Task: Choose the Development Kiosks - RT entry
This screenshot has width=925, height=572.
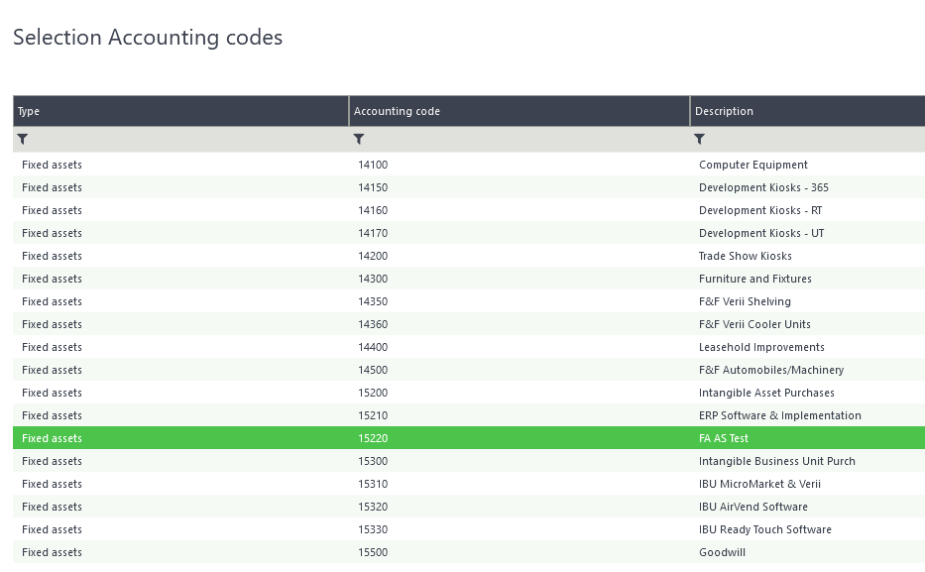Action: click(759, 210)
